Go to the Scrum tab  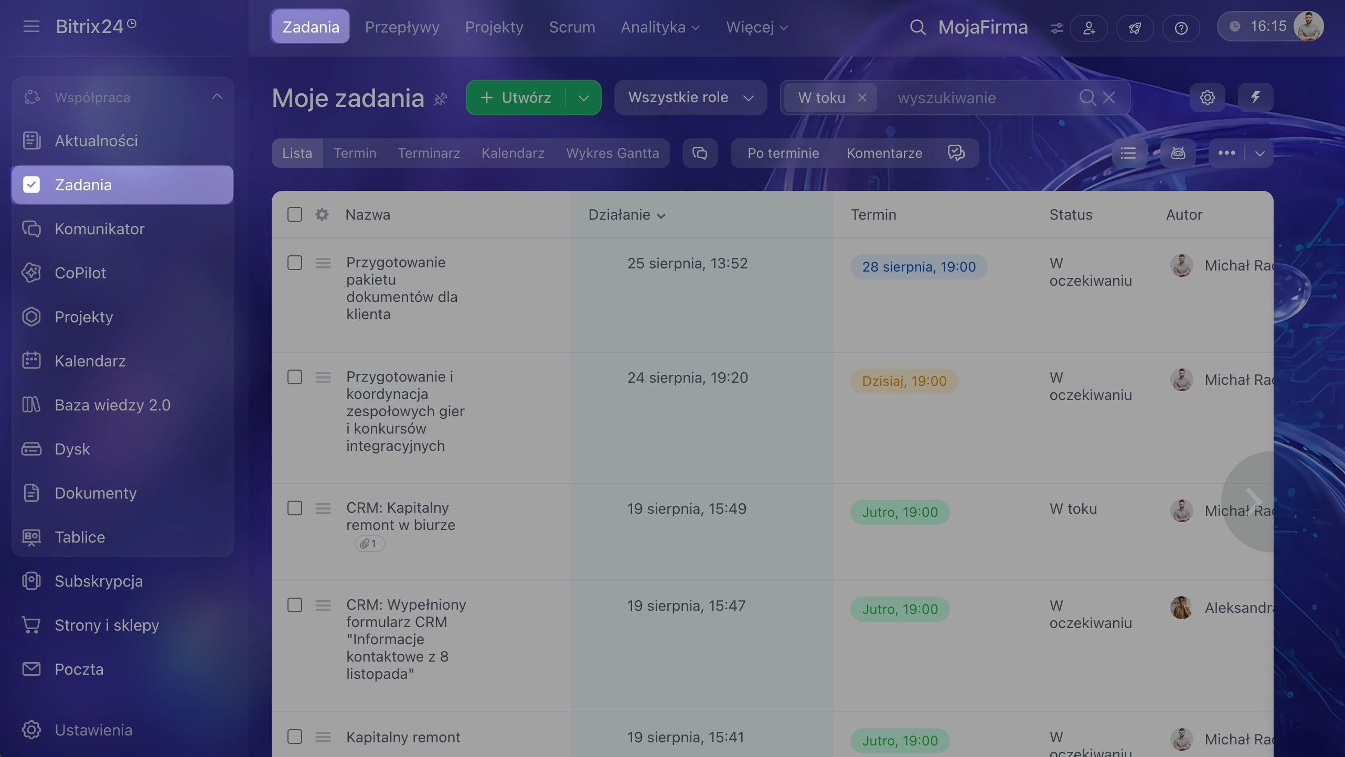click(572, 27)
